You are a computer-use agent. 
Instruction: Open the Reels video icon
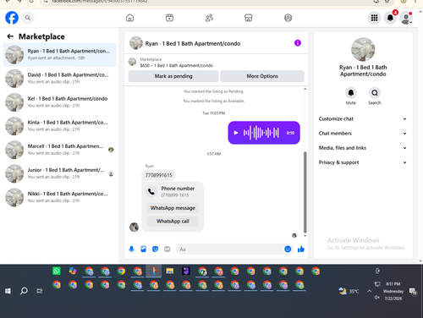pos(169,18)
